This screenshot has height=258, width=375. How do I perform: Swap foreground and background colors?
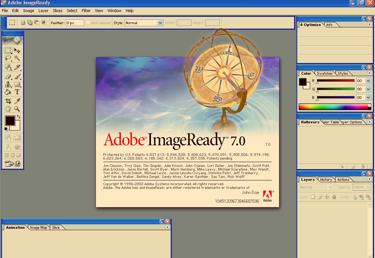(x=19, y=117)
